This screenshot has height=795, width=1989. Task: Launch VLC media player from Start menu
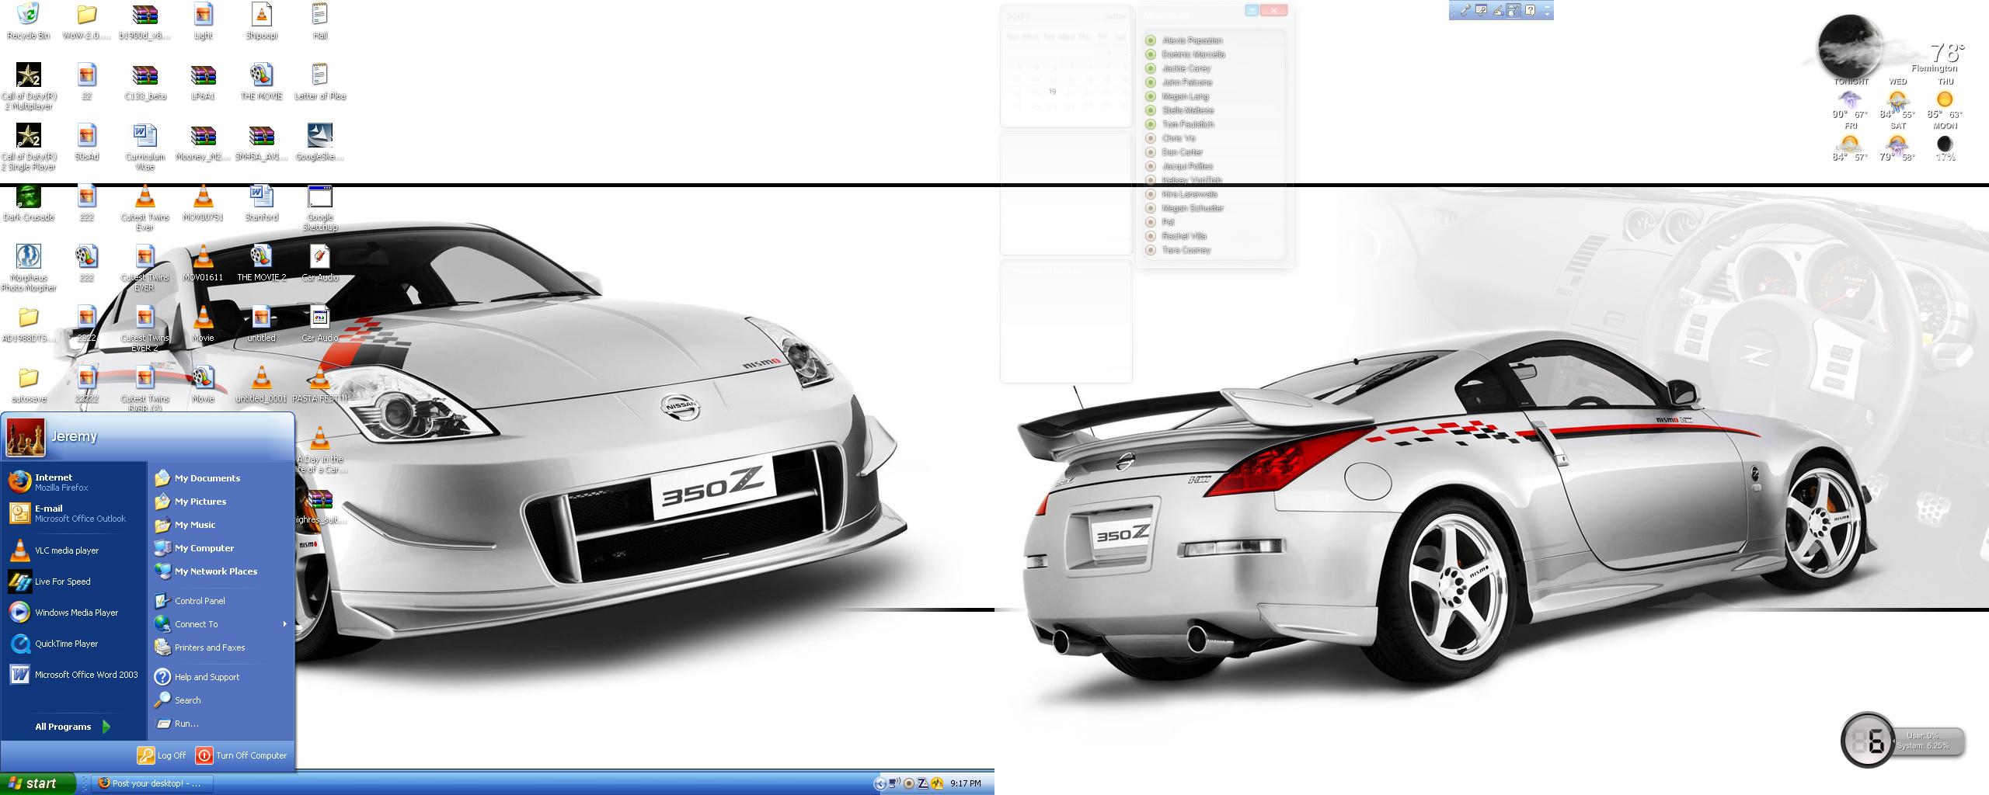click(x=74, y=550)
